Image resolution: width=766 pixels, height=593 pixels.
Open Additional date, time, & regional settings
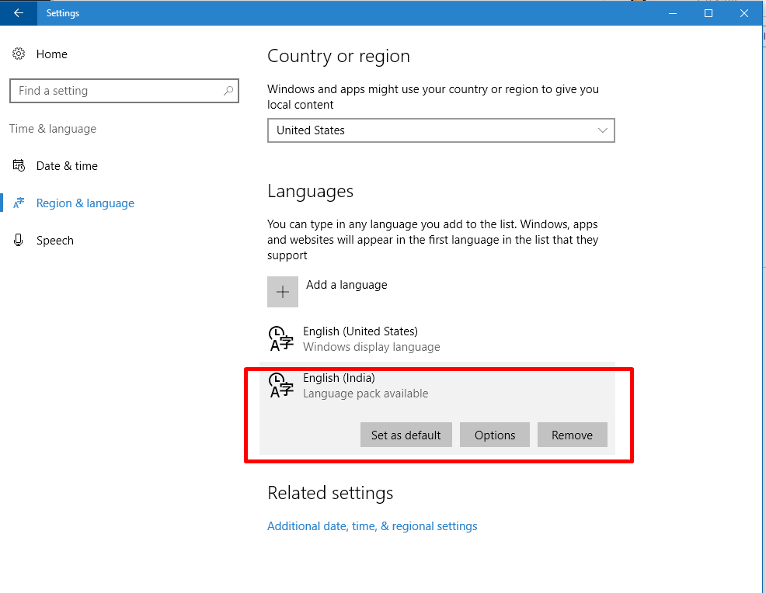(x=372, y=526)
